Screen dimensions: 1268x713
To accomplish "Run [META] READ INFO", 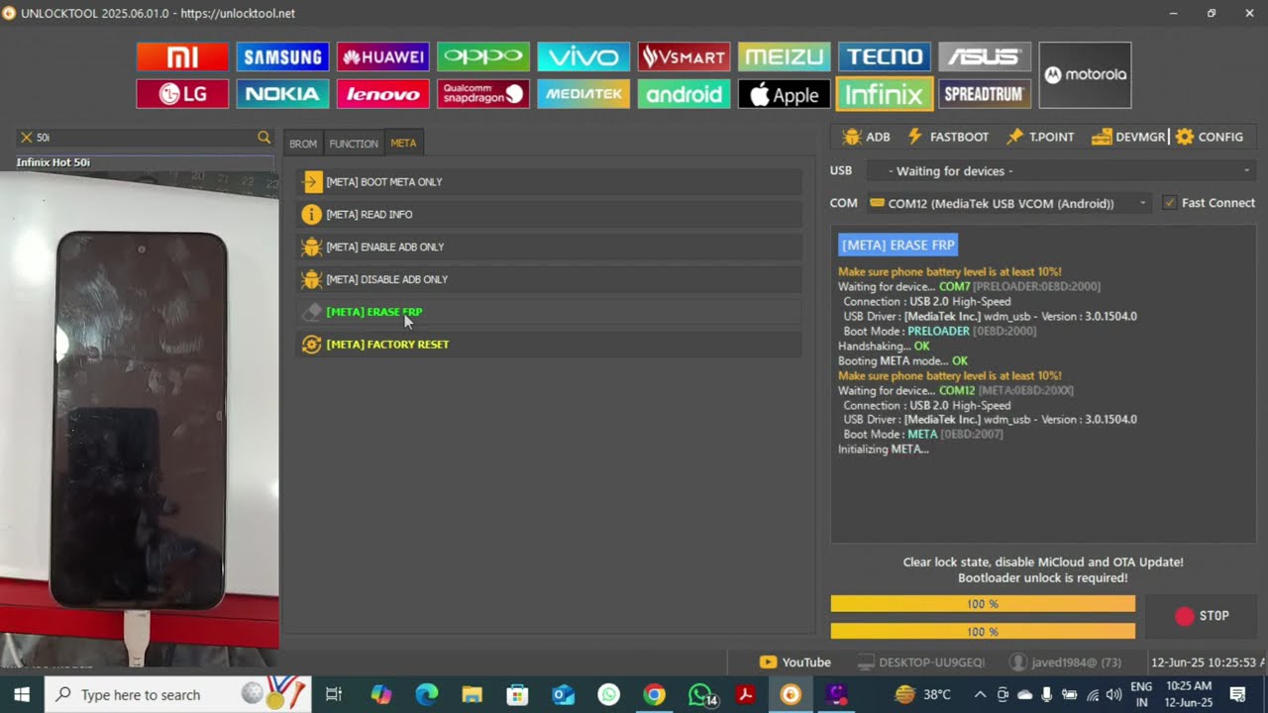I will click(549, 214).
